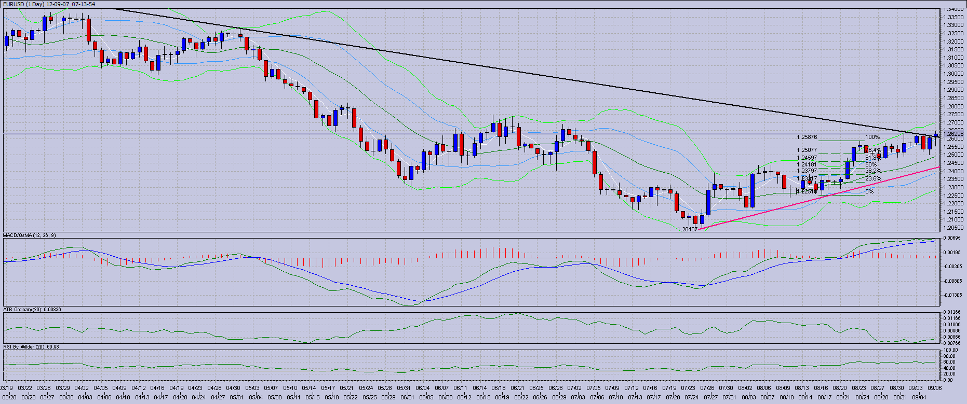The height and width of the screenshot is (404, 967).
Task: Select the 1.24181 Fibonacci price label
Action: [807, 165]
